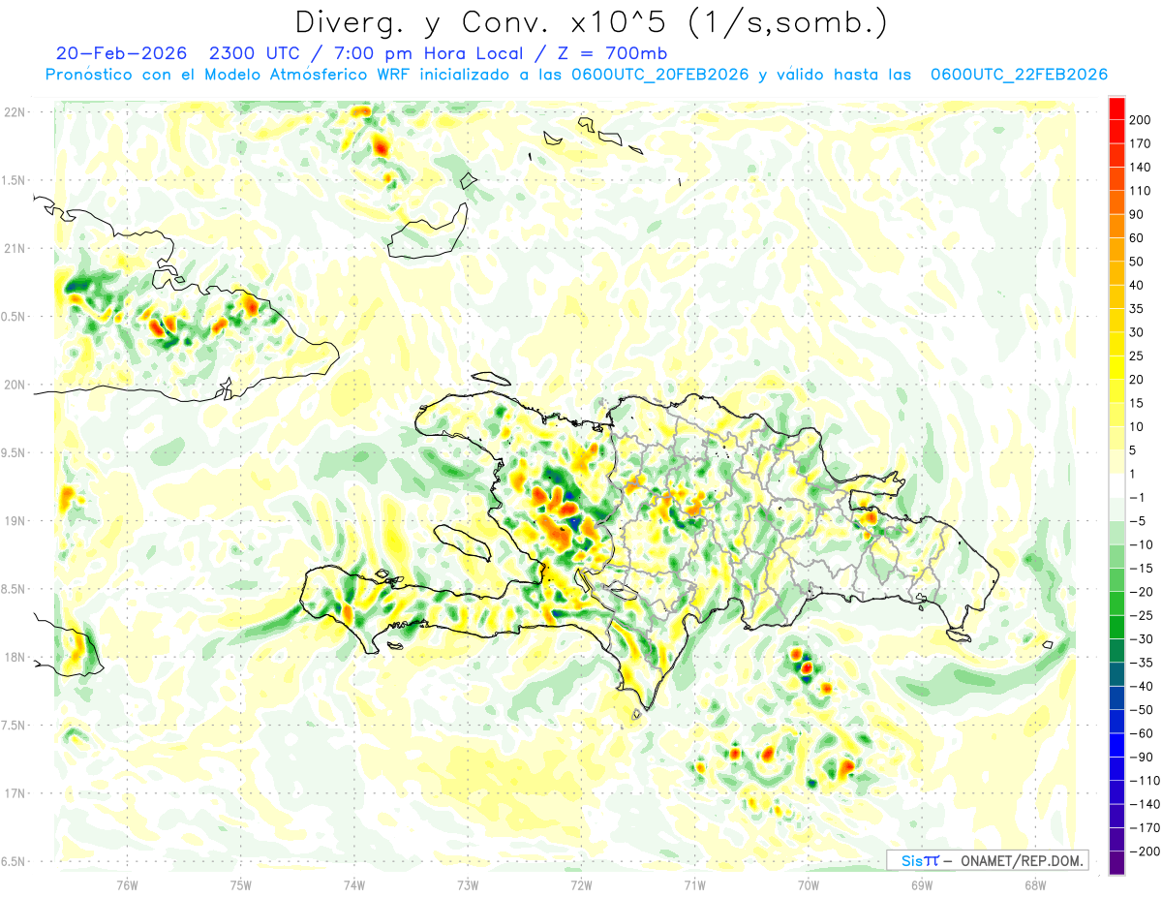Click the purple legend swatch below -200
The height and width of the screenshot is (898, 1162).
(1116, 862)
